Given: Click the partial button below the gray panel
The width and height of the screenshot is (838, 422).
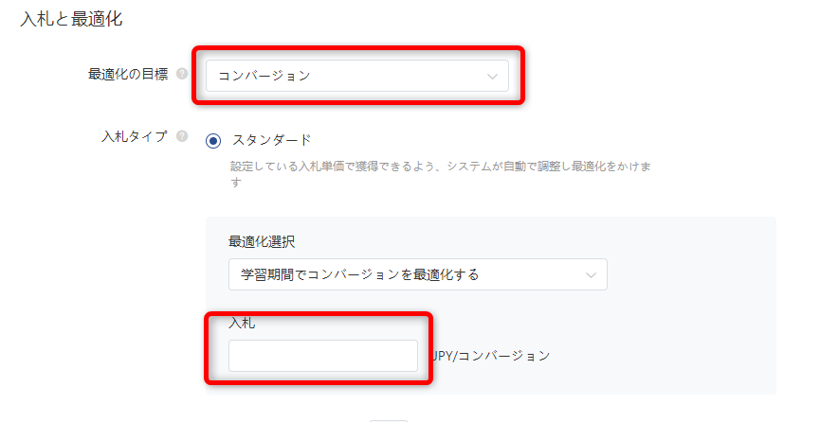Looking at the screenshot, I should point(388,418).
